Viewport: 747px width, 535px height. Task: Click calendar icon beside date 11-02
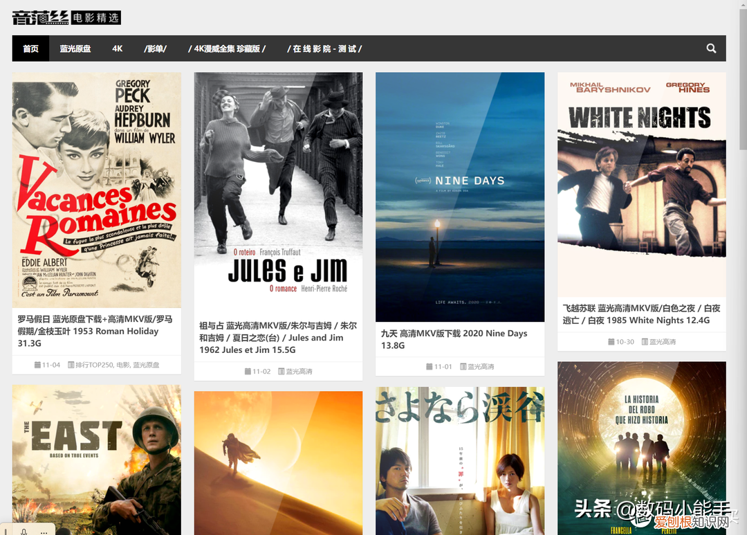pos(248,371)
